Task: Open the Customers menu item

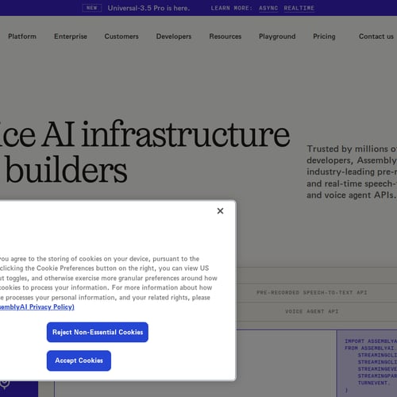Action: pos(121,37)
